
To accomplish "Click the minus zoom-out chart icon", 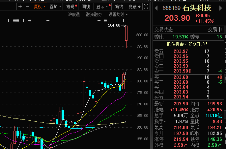I will pos(27,7).
